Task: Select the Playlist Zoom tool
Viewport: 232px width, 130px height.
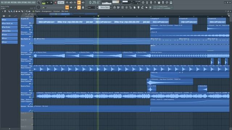Action: point(27,11)
